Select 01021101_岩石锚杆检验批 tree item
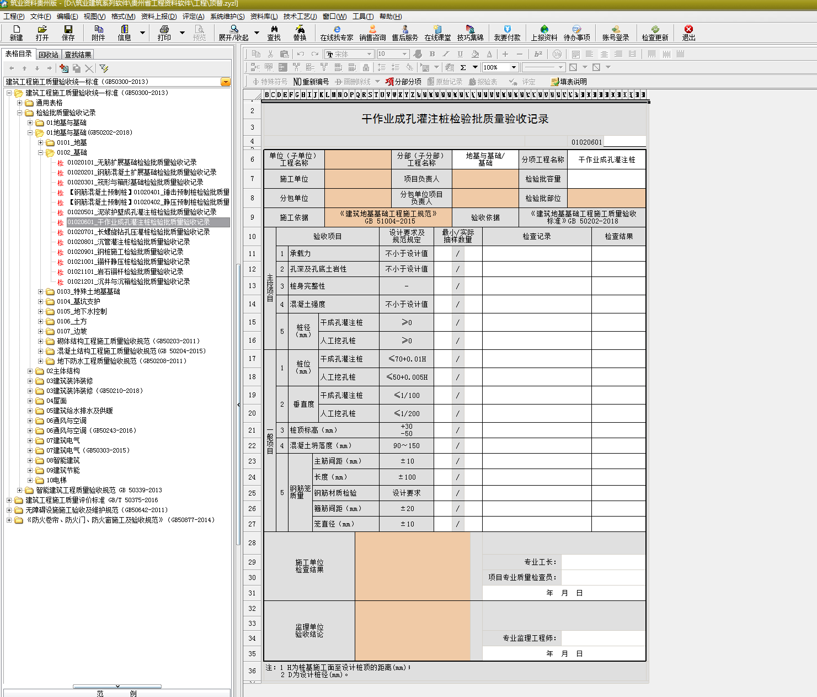The image size is (817, 697). (125, 272)
